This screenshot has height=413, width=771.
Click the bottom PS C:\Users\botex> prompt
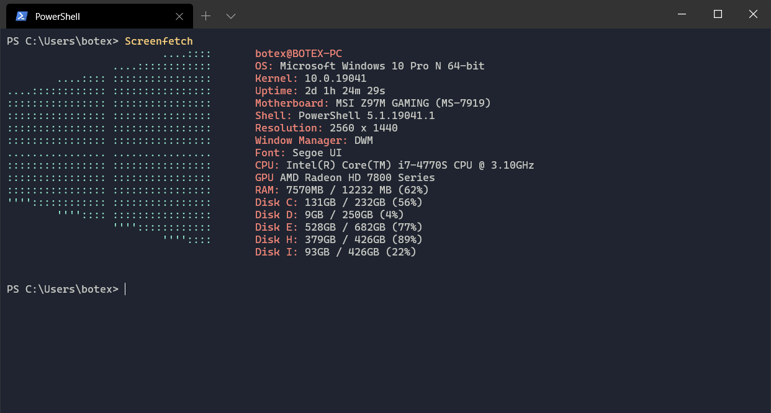click(x=63, y=290)
